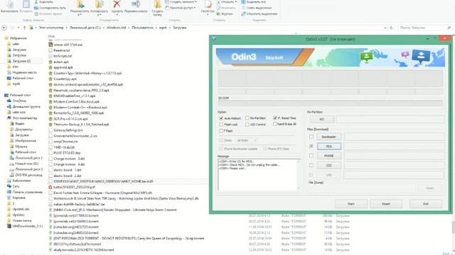
Task: Click the Bootloader file button
Action: tap(328, 137)
